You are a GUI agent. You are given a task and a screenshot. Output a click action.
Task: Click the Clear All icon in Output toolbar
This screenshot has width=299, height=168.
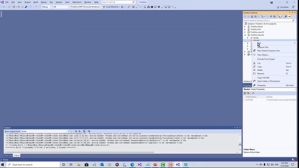(84, 132)
